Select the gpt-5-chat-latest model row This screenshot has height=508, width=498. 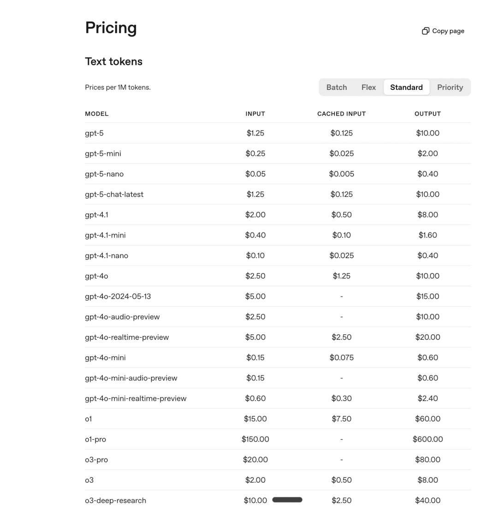tap(114, 195)
